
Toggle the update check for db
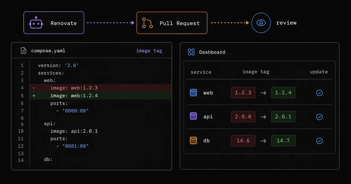(x=319, y=141)
